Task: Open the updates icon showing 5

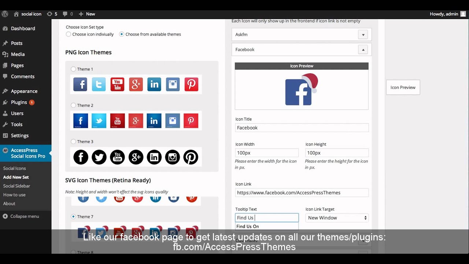Action: pyautogui.click(x=49, y=14)
